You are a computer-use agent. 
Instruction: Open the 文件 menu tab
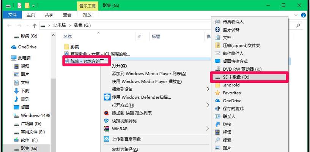coord(12,15)
